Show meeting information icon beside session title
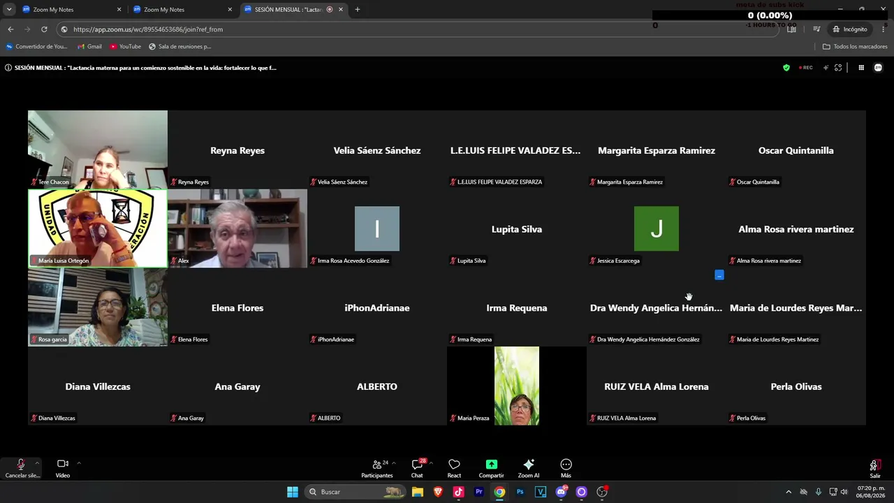This screenshot has height=503, width=894. tap(8, 68)
